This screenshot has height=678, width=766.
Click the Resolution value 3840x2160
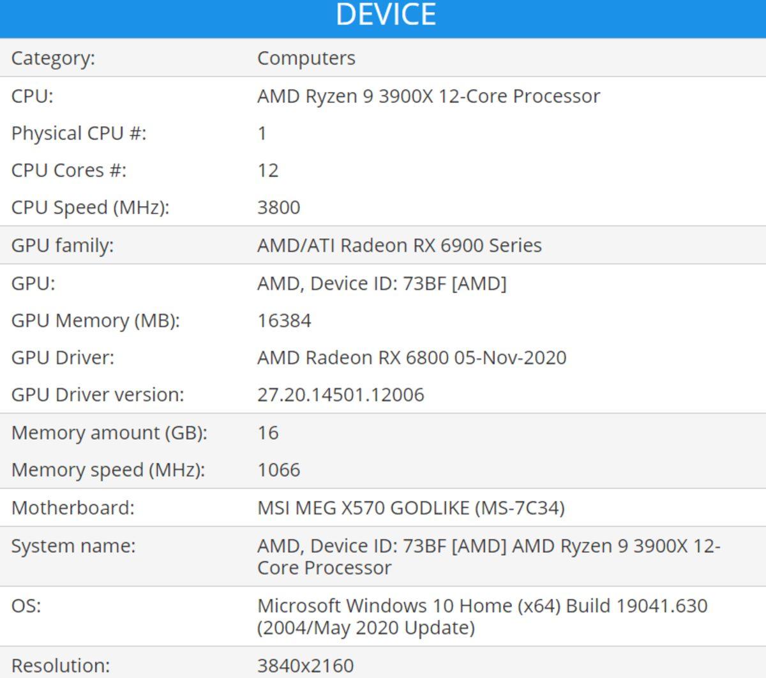coord(306,666)
